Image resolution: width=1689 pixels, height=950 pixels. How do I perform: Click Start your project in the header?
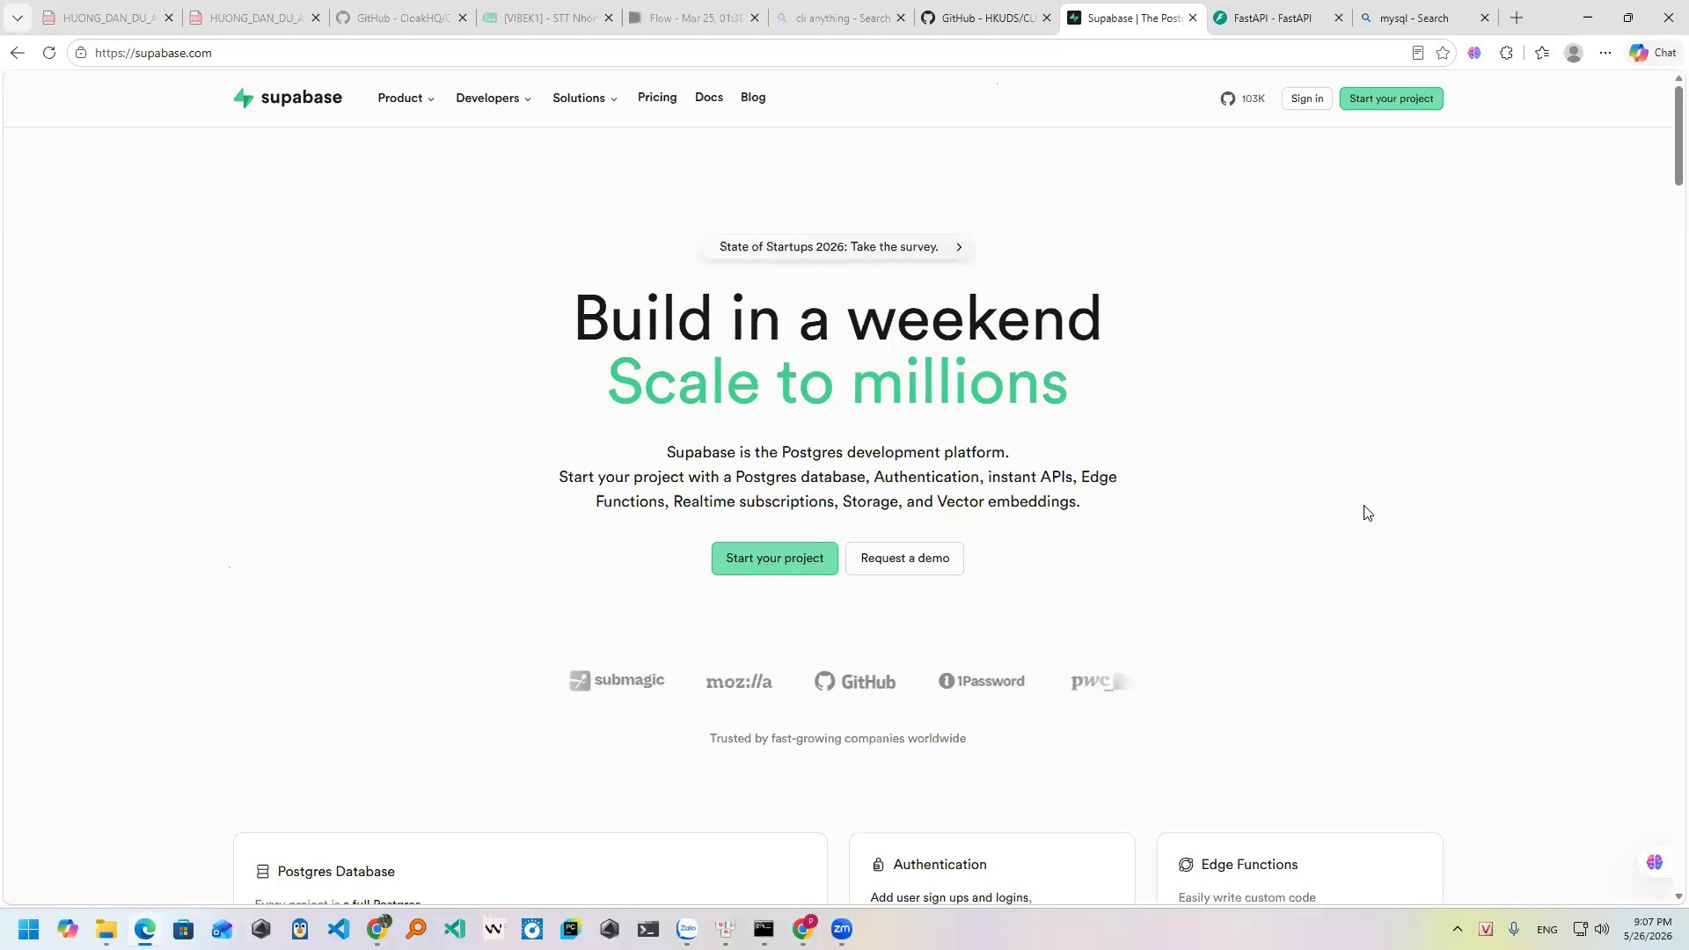(x=1391, y=99)
